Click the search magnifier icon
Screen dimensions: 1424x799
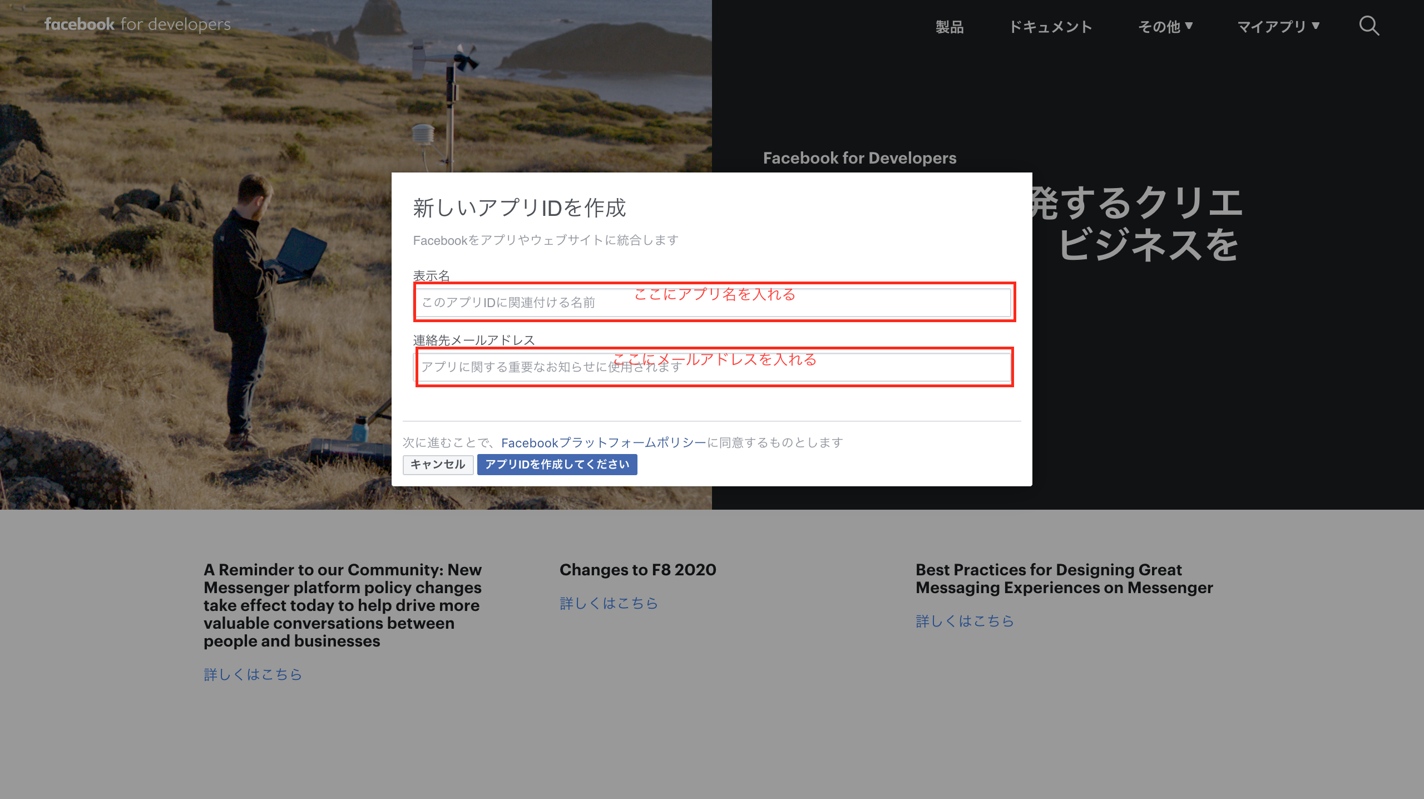click(1369, 26)
